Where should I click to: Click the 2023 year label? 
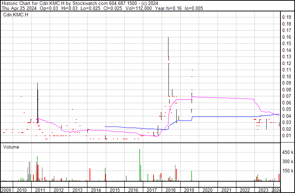[x=263, y=190]
